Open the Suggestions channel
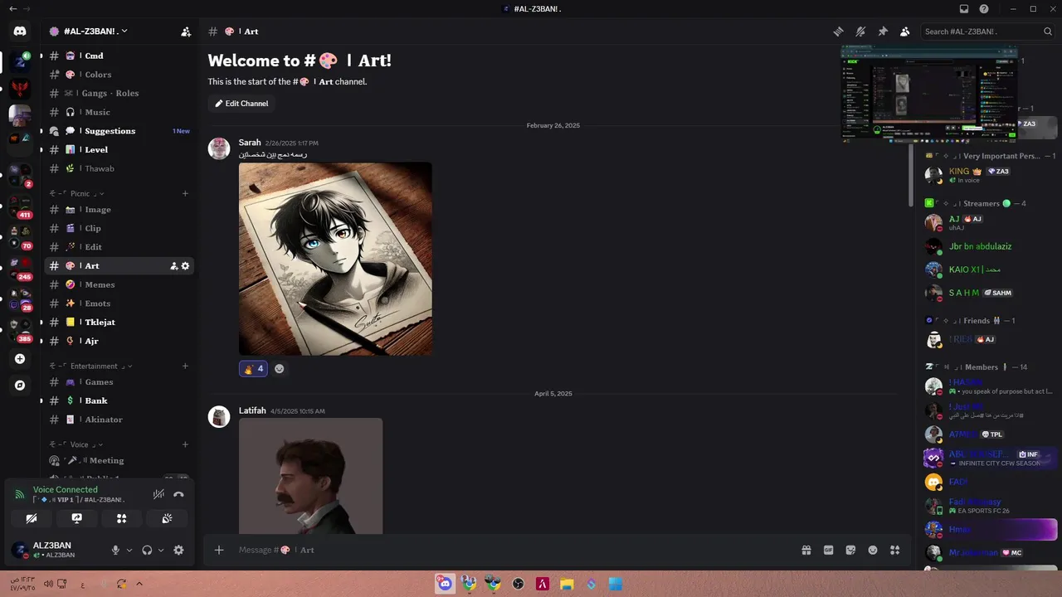Screen dimensions: 1062x597 pos(119,131)
